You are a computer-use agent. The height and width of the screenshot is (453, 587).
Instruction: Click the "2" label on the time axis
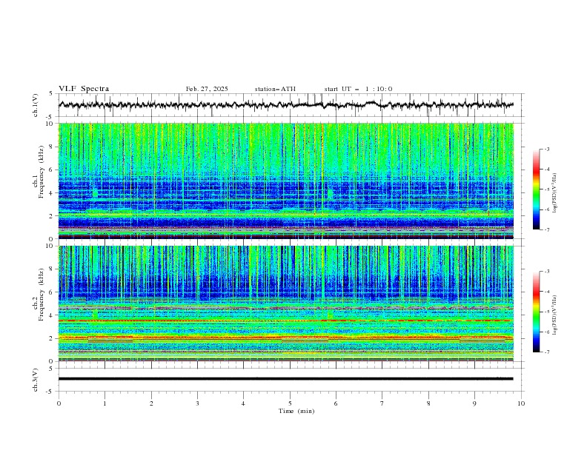tap(151, 403)
